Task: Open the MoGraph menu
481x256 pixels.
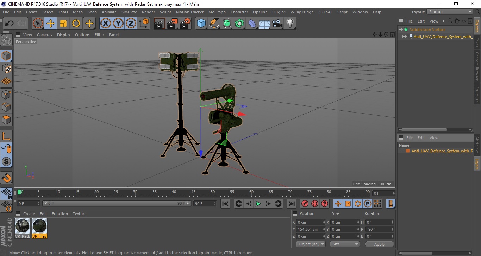Action: tap(217, 12)
